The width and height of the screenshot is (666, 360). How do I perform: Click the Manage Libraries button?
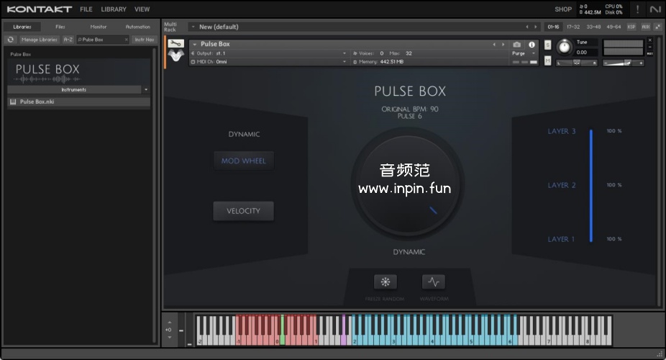click(39, 40)
